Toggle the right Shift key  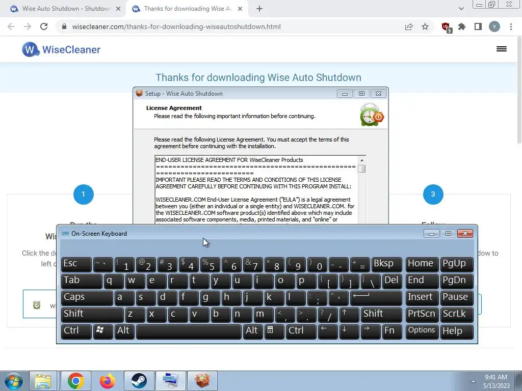381,315
